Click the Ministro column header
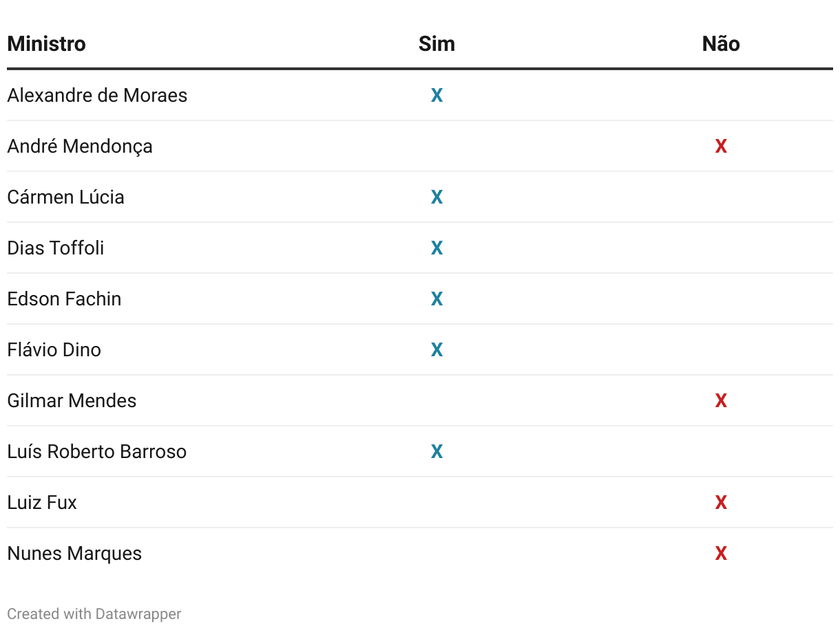Image resolution: width=840 pixels, height=630 pixels. point(47,44)
